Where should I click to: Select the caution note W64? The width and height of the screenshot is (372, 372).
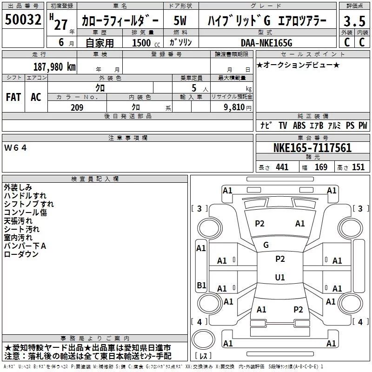pos(15,148)
